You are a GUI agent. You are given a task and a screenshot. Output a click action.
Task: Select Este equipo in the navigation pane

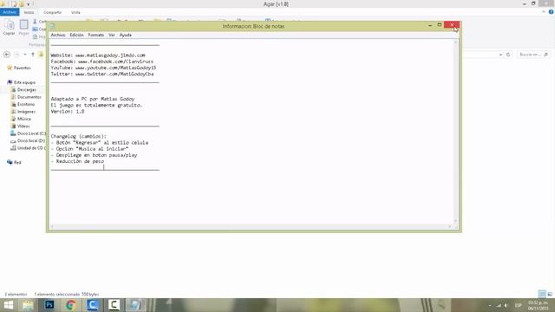pyautogui.click(x=24, y=82)
